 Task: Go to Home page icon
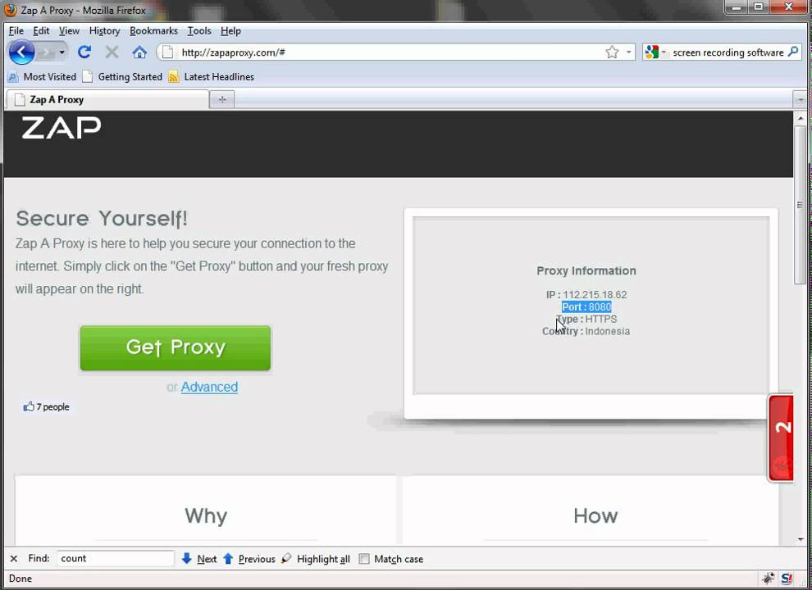[x=139, y=52]
